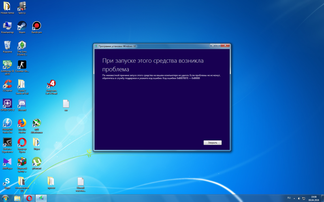This screenshot has height=202, width=324.
Task: Launch the Counter-Strike desktop shortcut
Action: [x=22, y=66]
